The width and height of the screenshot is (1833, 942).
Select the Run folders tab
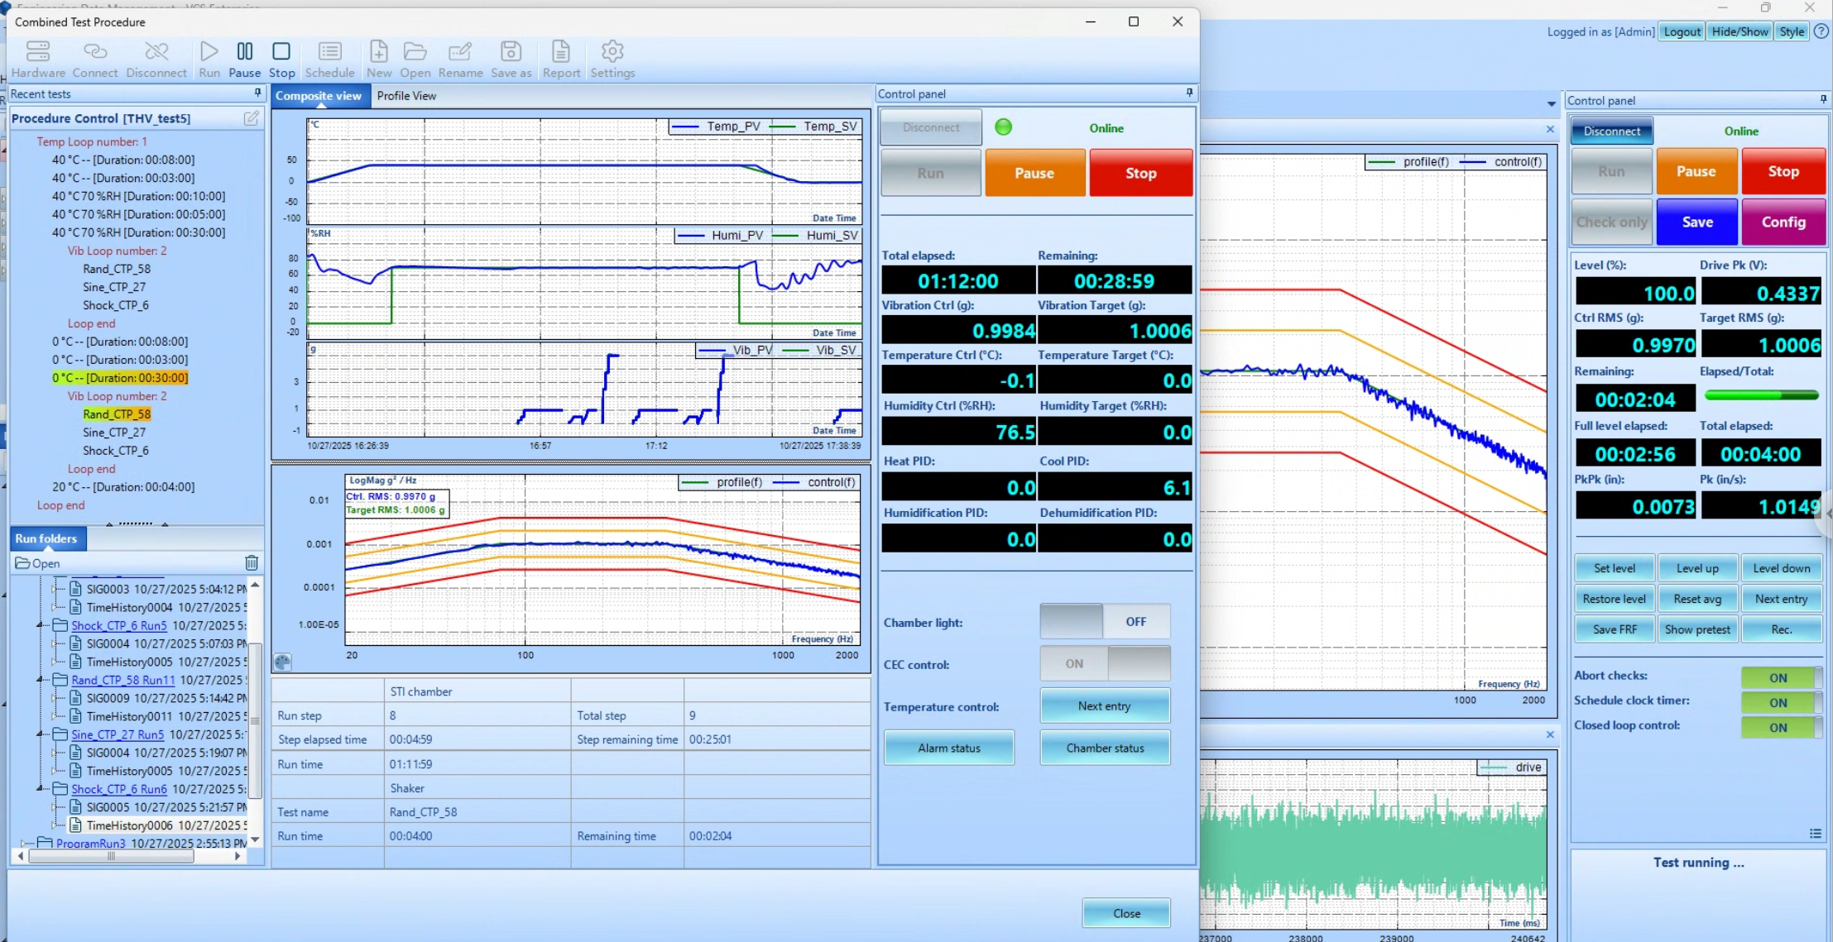click(46, 538)
